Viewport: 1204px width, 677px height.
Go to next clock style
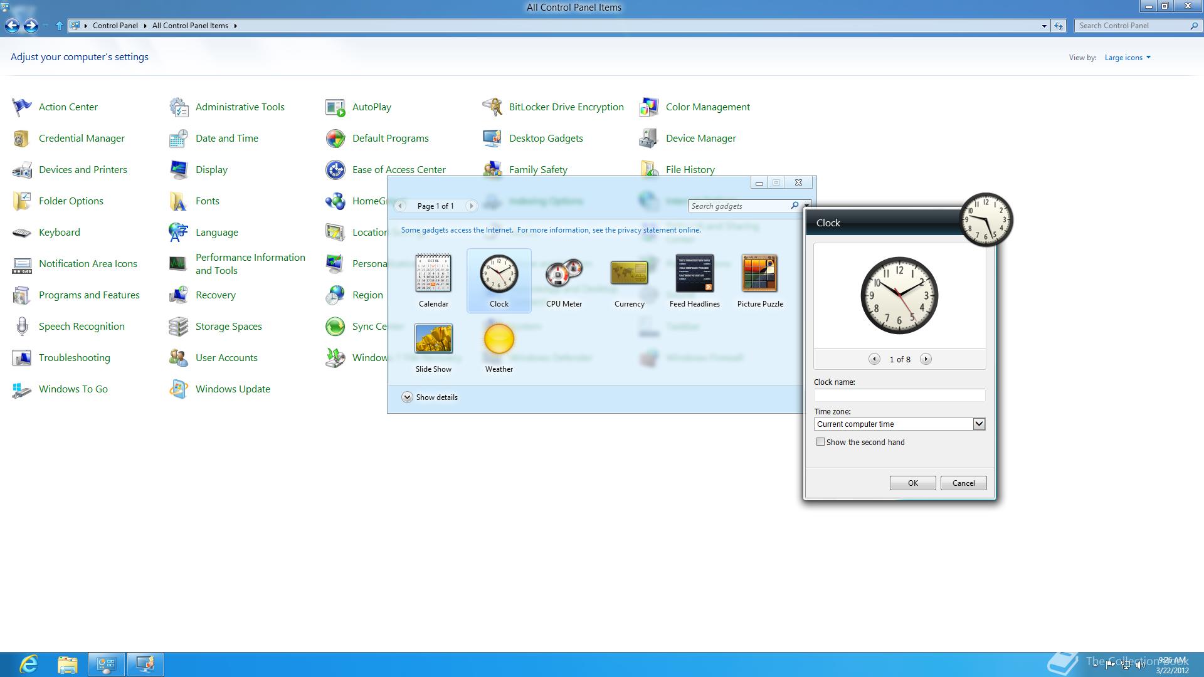(926, 359)
